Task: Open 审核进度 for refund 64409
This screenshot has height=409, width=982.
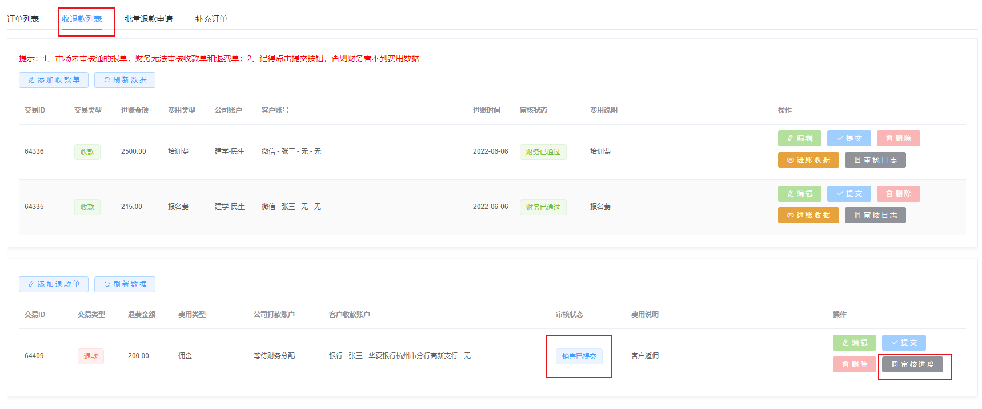Action: (912, 364)
